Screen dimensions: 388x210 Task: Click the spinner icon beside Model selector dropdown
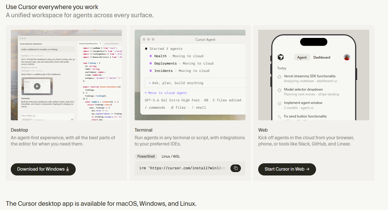(x=279, y=90)
